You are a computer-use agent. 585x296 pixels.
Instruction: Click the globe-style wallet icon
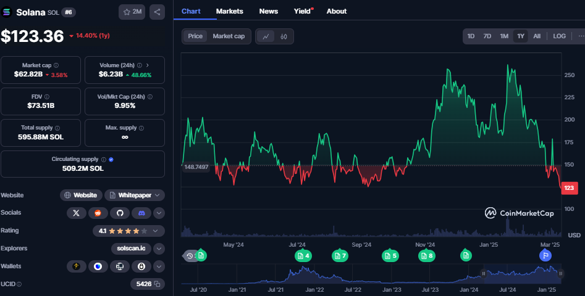coord(120,266)
